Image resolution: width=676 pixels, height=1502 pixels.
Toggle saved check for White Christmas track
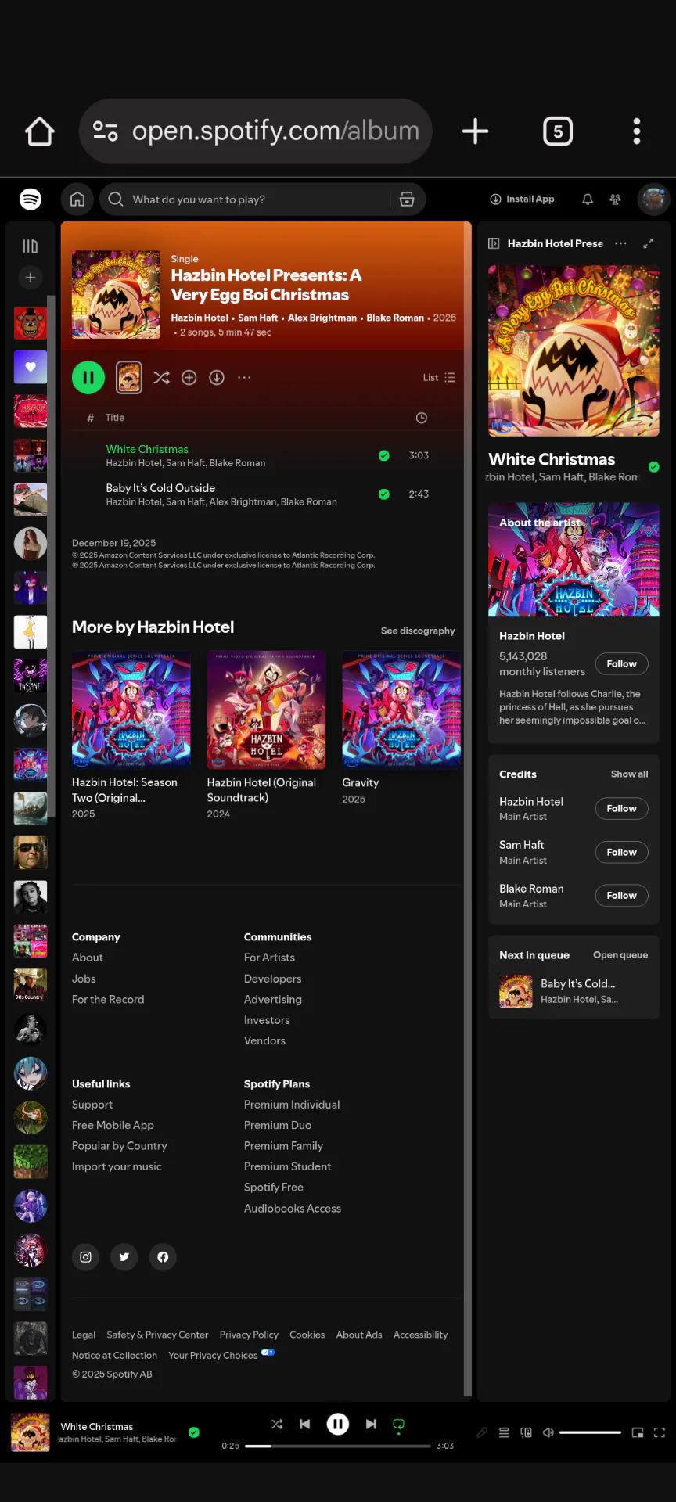[384, 455]
